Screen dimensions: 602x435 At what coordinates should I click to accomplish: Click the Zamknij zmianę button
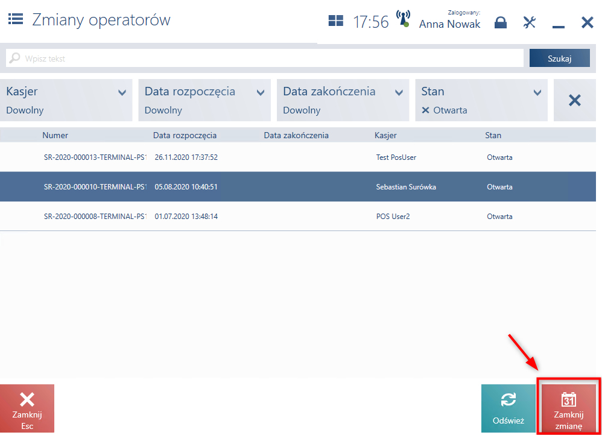pyautogui.click(x=569, y=408)
